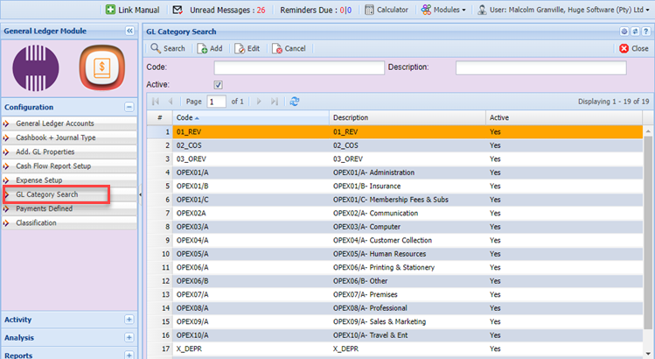
Task: Open General Ledger Accounts menu item
Action: point(54,123)
